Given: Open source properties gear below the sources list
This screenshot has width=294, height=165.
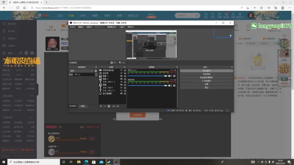Looking at the screenshot, I should pyautogui.click(x=109, y=106).
